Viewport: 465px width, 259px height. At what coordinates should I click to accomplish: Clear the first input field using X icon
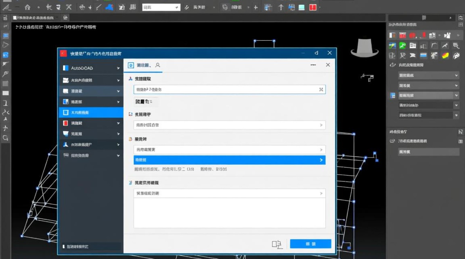(321, 89)
